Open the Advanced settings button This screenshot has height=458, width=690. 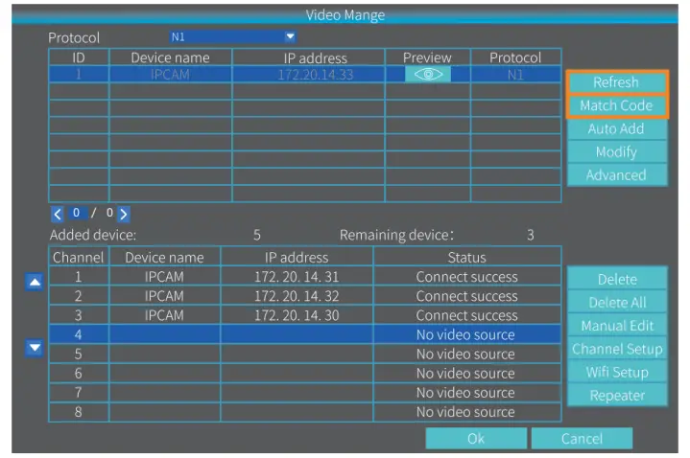(x=617, y=175)
